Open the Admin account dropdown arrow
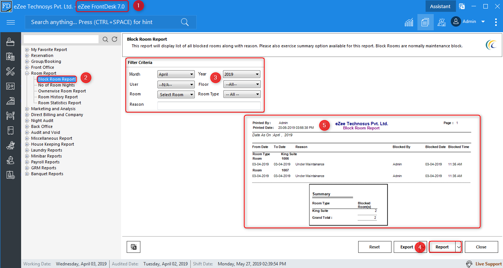 click(x=483, y=22)
